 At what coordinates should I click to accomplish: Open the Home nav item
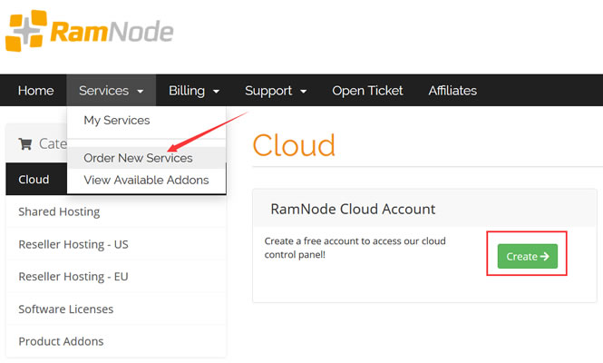[x=35, y=91]
